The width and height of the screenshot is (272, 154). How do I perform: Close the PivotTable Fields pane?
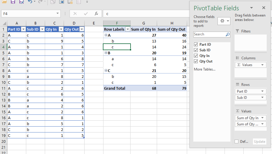point(264,8)
